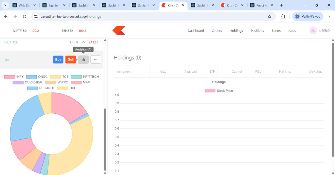
Task: Open the tab search dropdown arrow
Action: [x=5, y=5]
